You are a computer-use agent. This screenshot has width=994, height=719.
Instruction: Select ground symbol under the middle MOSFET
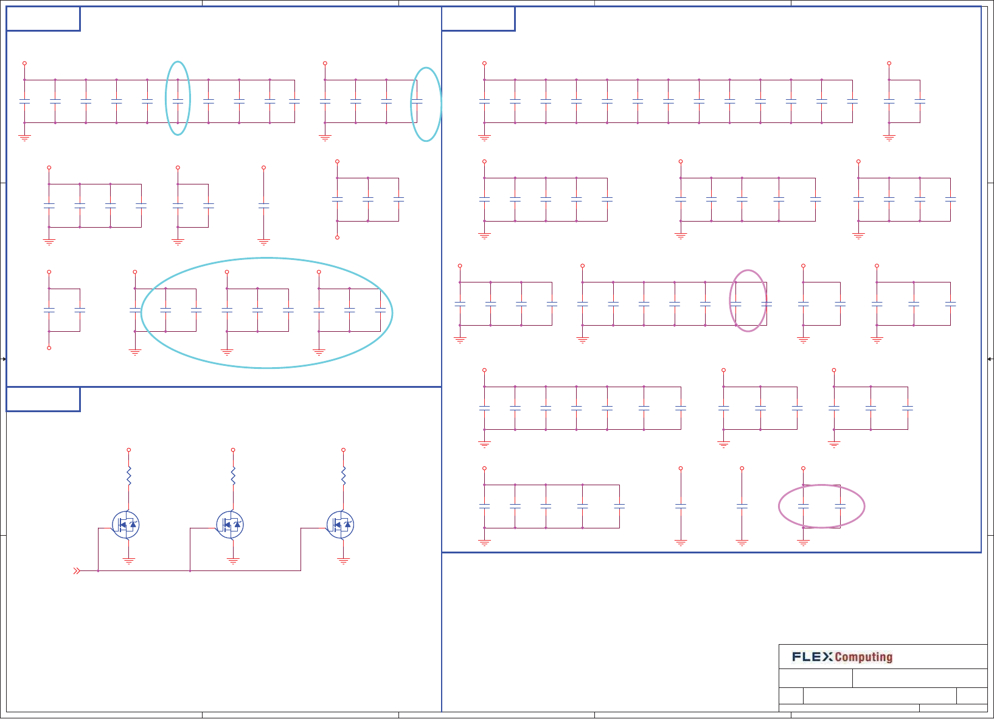pyautogui.click(x=233, y=562)
